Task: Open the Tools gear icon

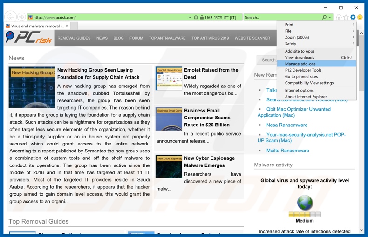Action: click(x=353, y=17)
